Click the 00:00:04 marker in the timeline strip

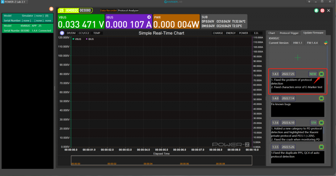tap(148, 164)
